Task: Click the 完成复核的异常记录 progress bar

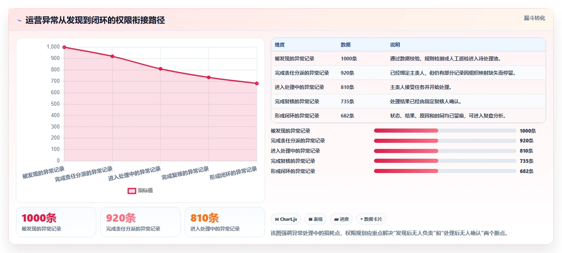Action: pyautogui.click(x=445, y=161)
